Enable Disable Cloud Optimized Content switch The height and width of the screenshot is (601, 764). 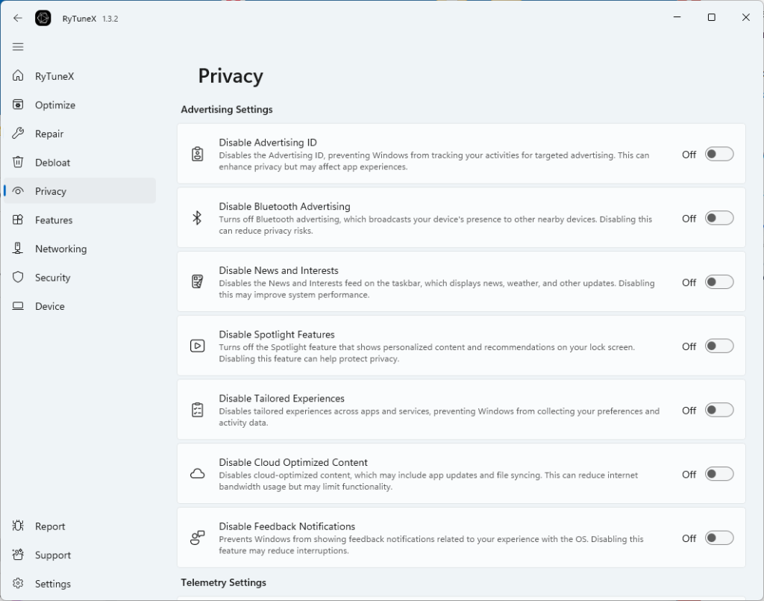point(719,474)
